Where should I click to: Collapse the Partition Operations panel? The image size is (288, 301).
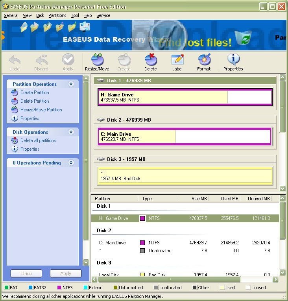click(x=71, y=84)
